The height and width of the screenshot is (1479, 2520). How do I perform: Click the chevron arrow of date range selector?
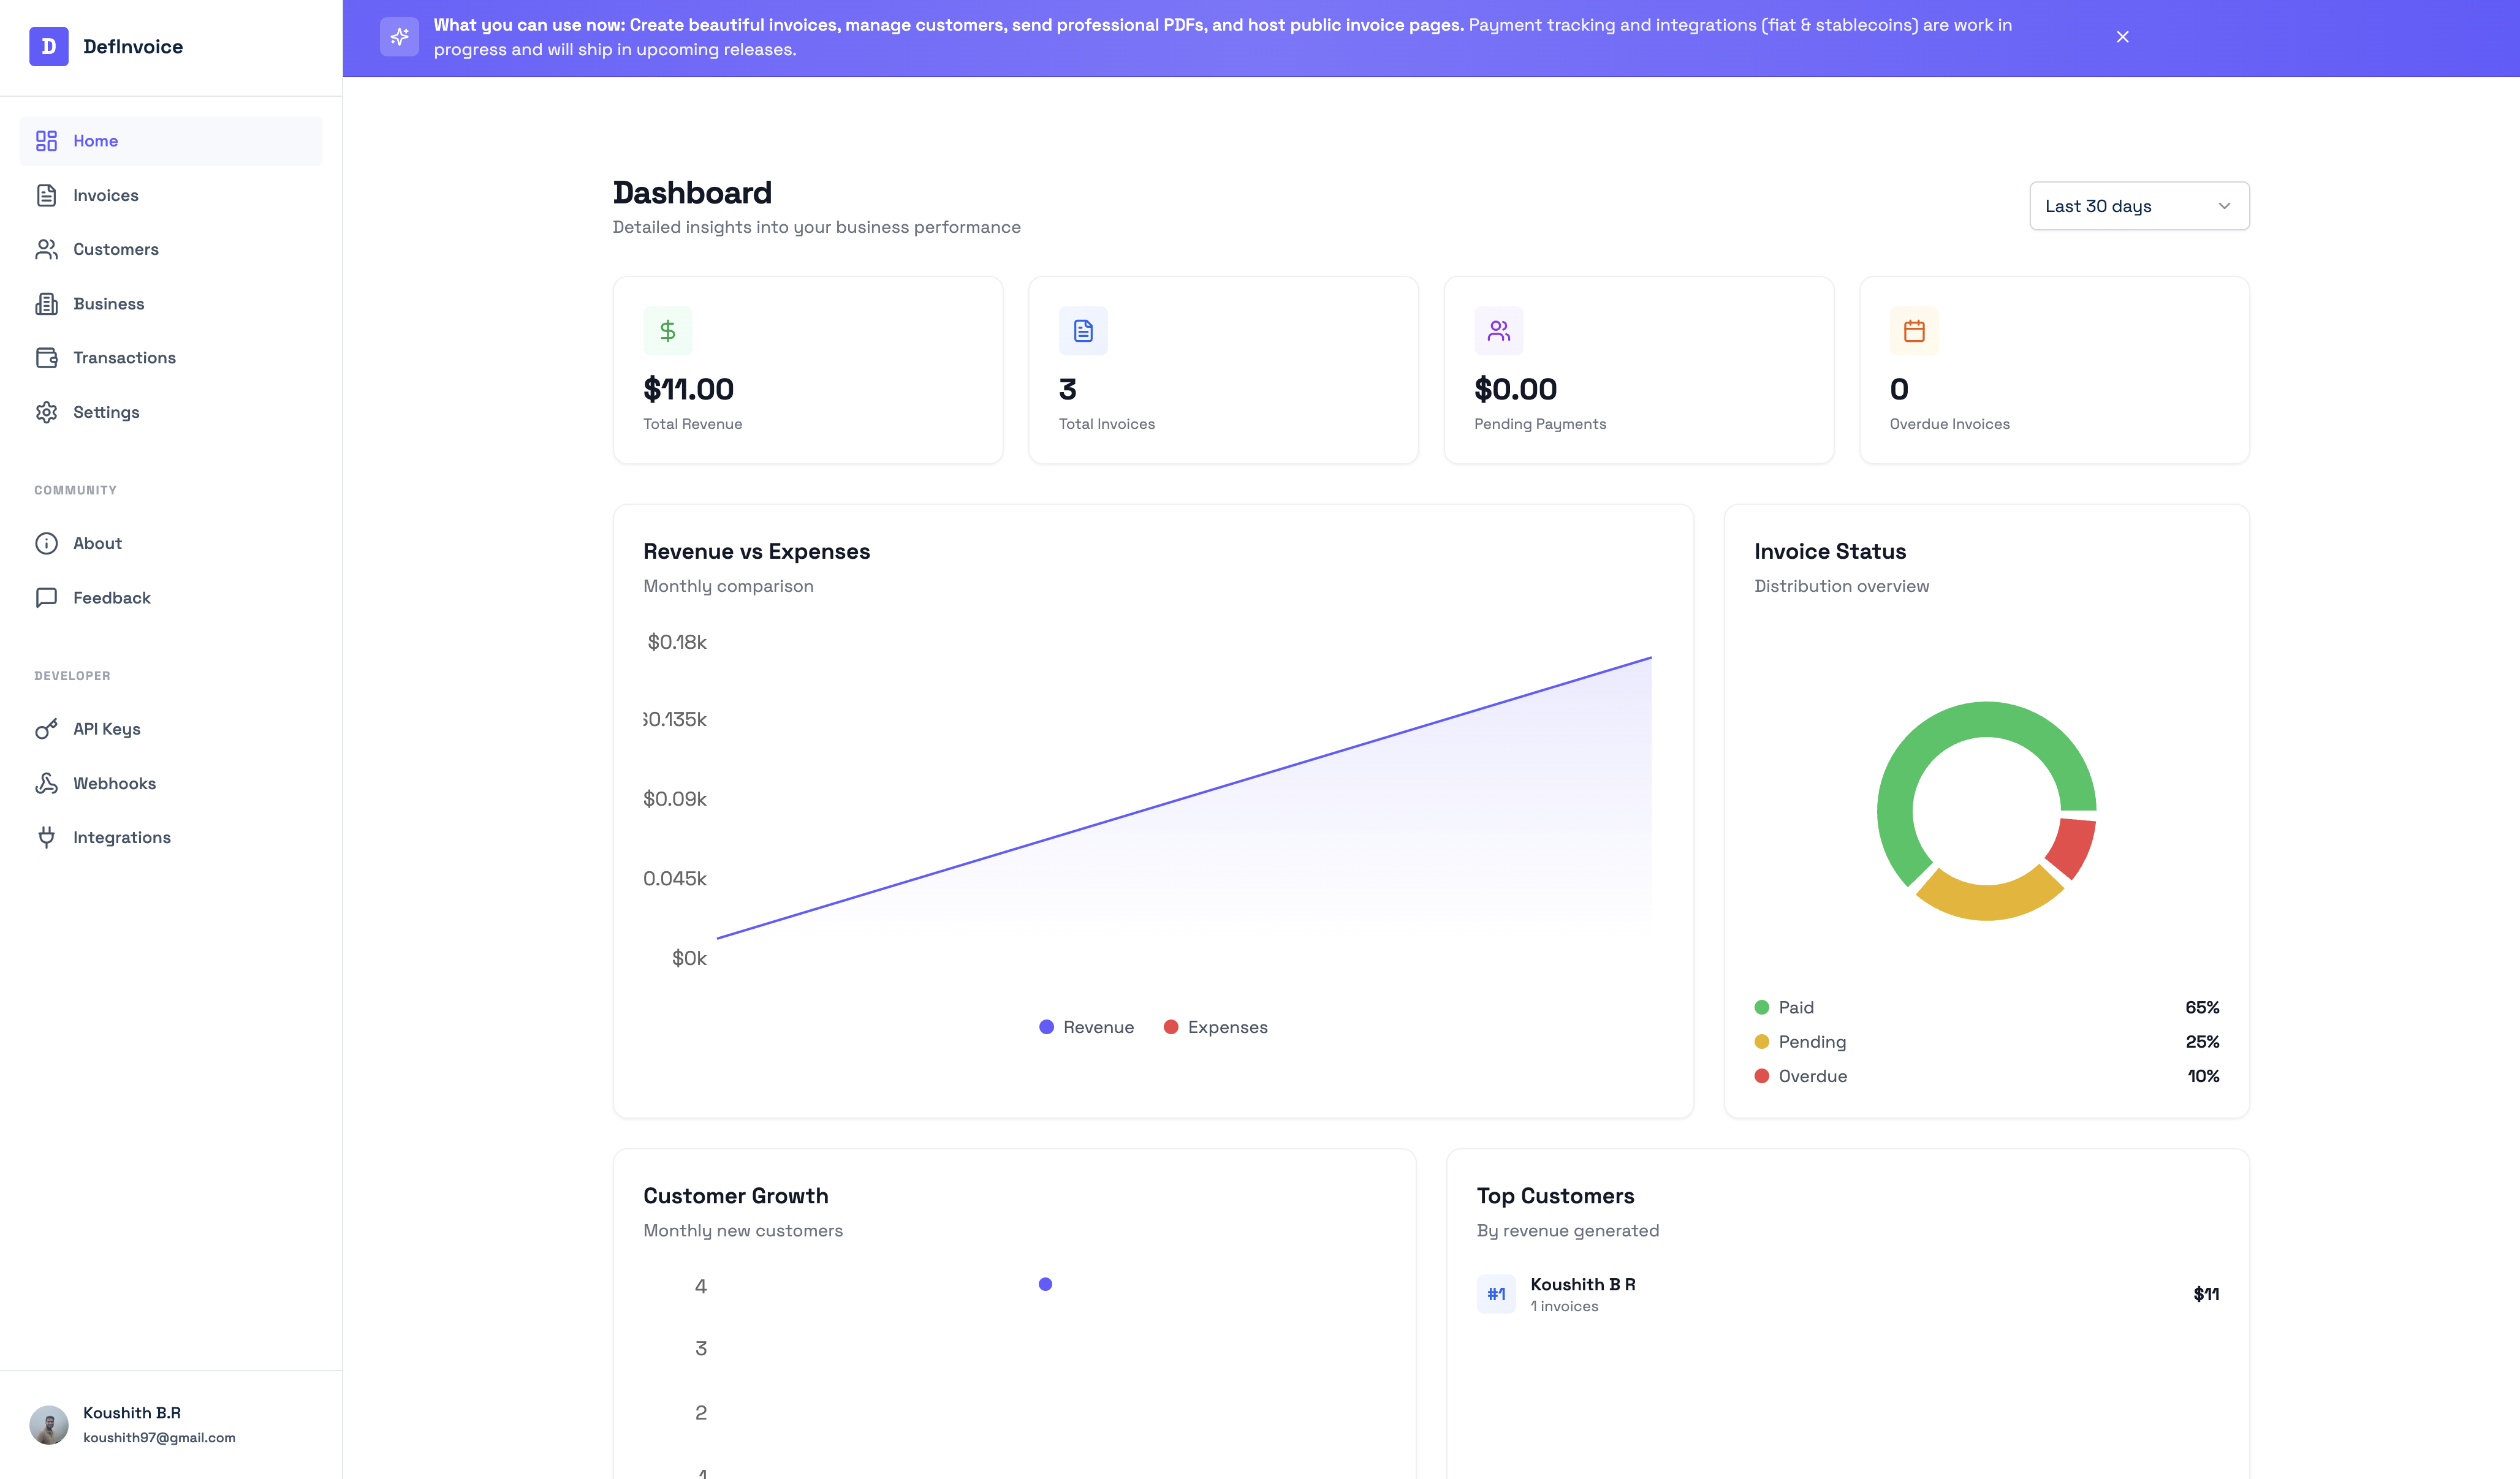2224,206
